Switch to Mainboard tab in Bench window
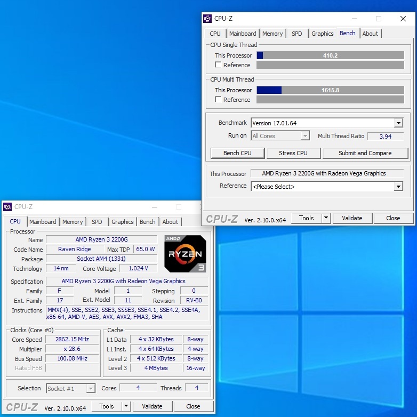Viewport: 417px width, 417px height. [x=243, y=34]
